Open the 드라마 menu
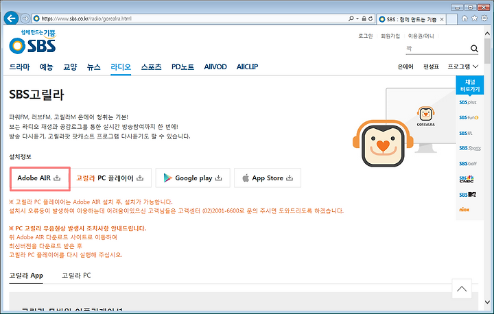 point(19,67)
